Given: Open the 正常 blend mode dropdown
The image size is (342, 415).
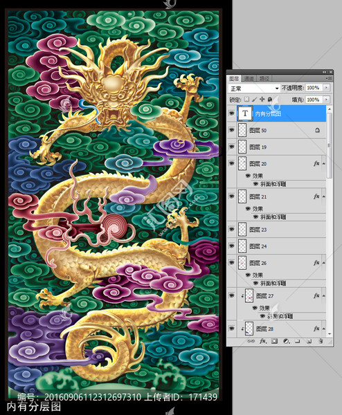Looking at the screenshot, I should tap(254, 88).
